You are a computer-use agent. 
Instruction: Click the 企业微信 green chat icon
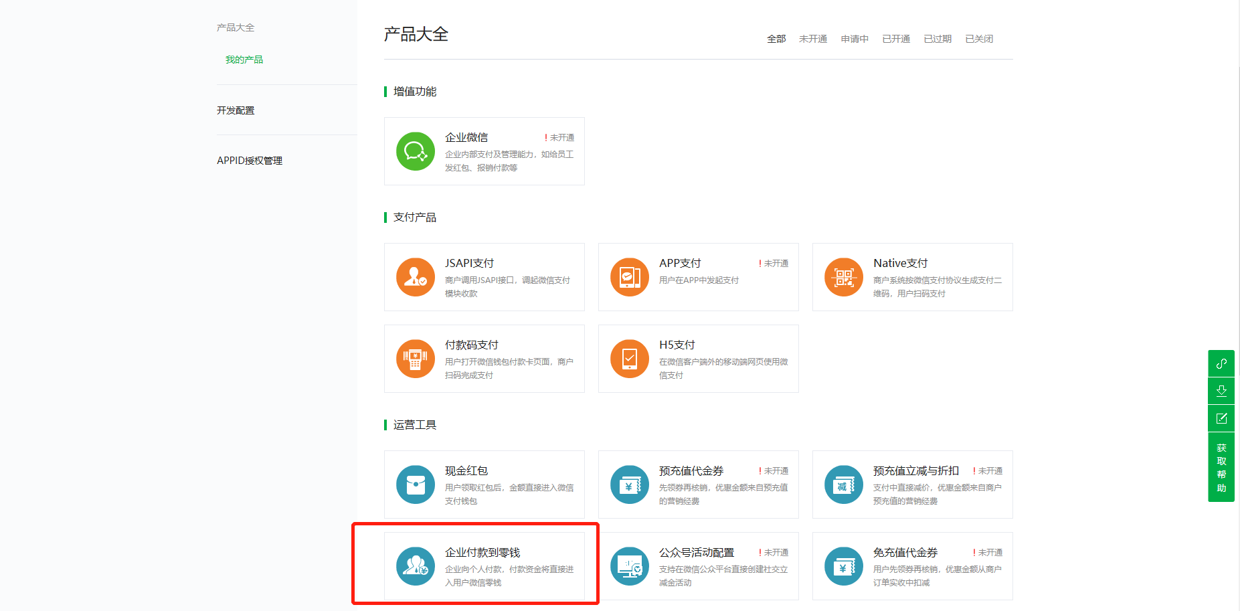pos(416,151)
